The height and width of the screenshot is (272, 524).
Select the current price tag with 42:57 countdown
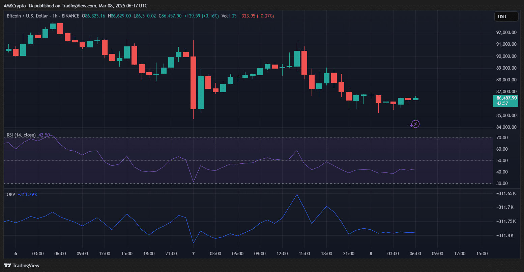coord(506,101)
